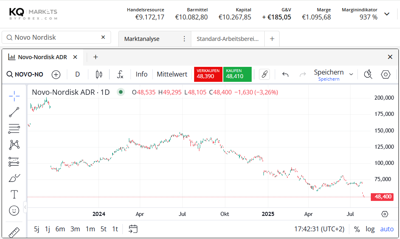Image resolution: width=400 pixels, height=239 pixels.
Task: Open chart settings hexagon in toolbar
Action: click(385, 75)
